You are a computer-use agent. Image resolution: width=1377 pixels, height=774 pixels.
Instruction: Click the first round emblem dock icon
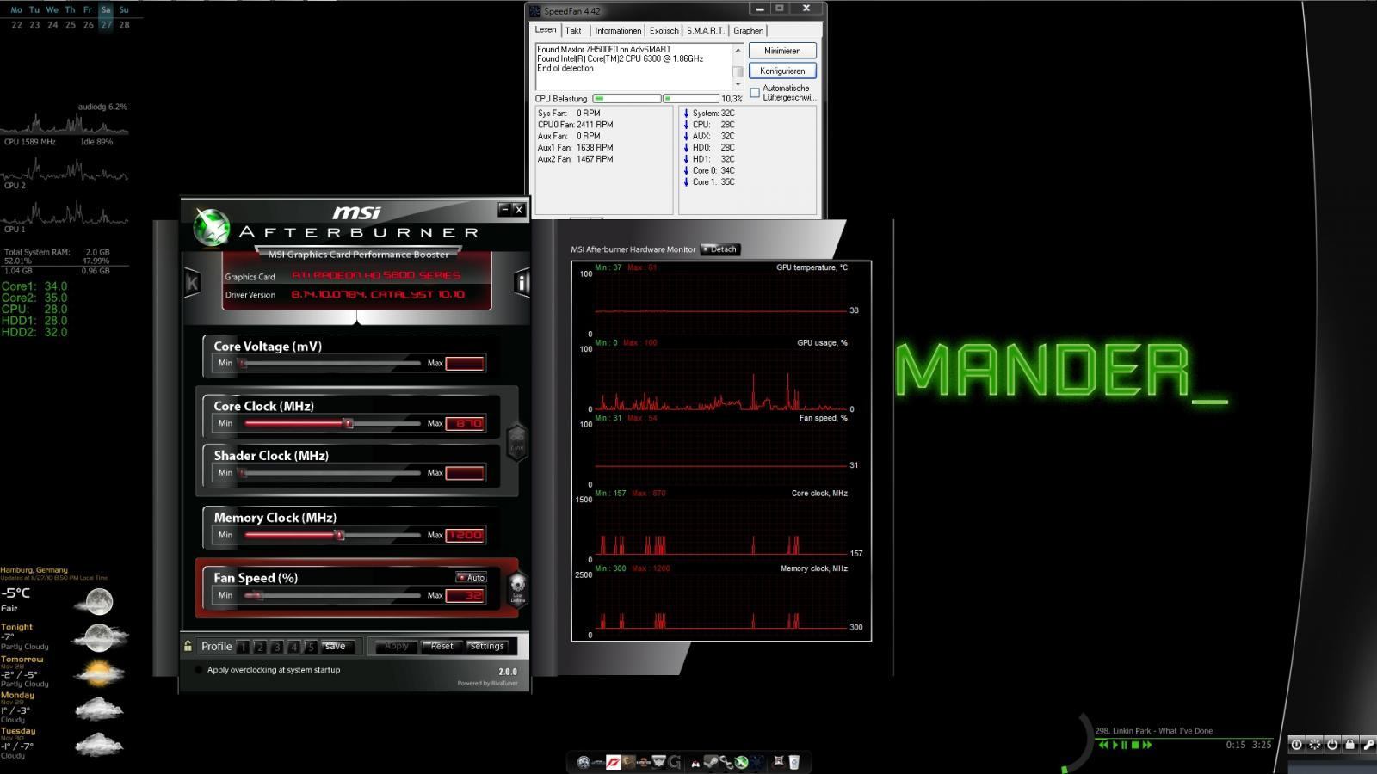[584, 762]
